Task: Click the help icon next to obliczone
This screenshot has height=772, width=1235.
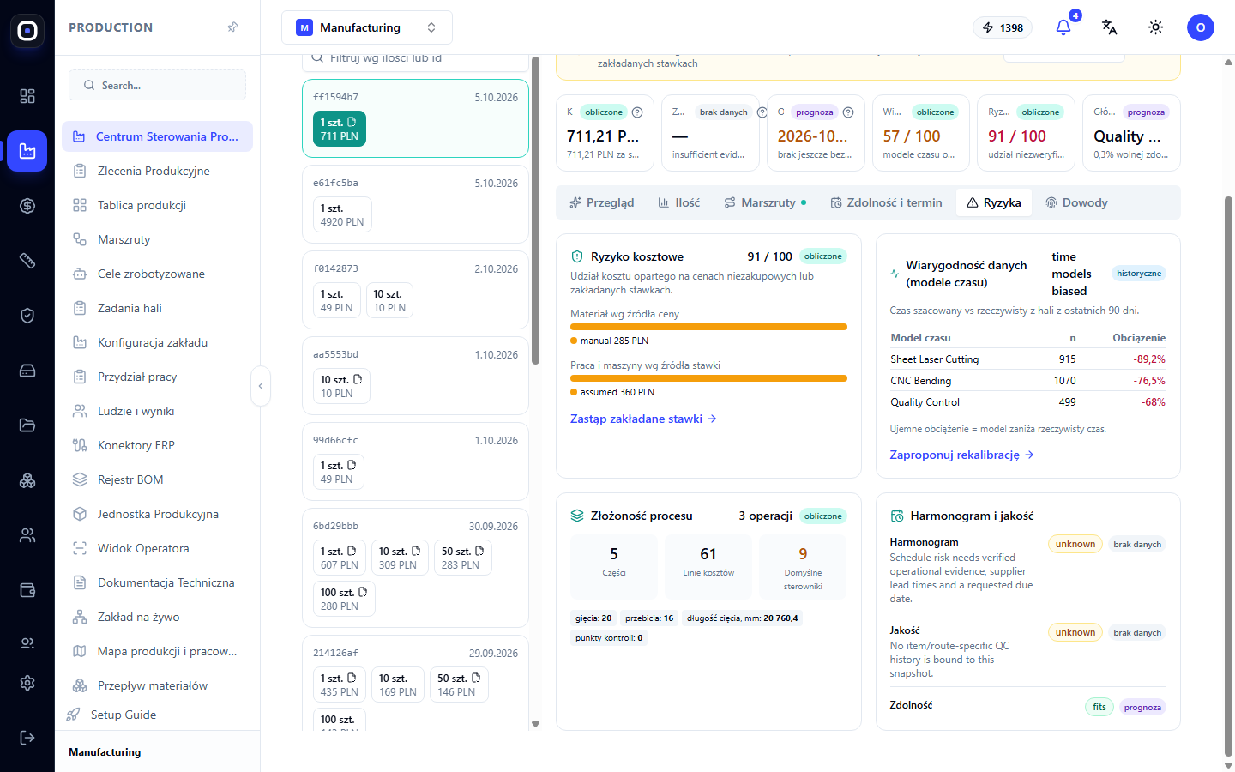Action: (x=637, y=112)
